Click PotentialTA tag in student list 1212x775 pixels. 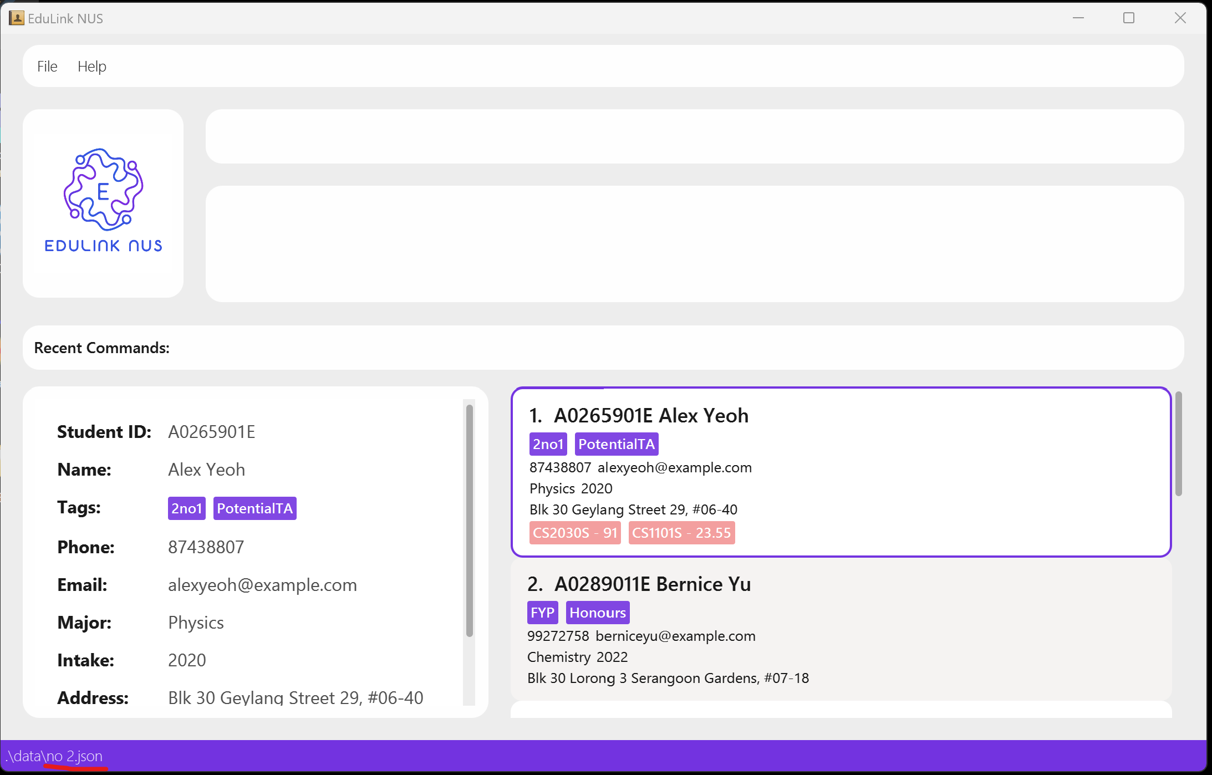[x=616, y=444]
